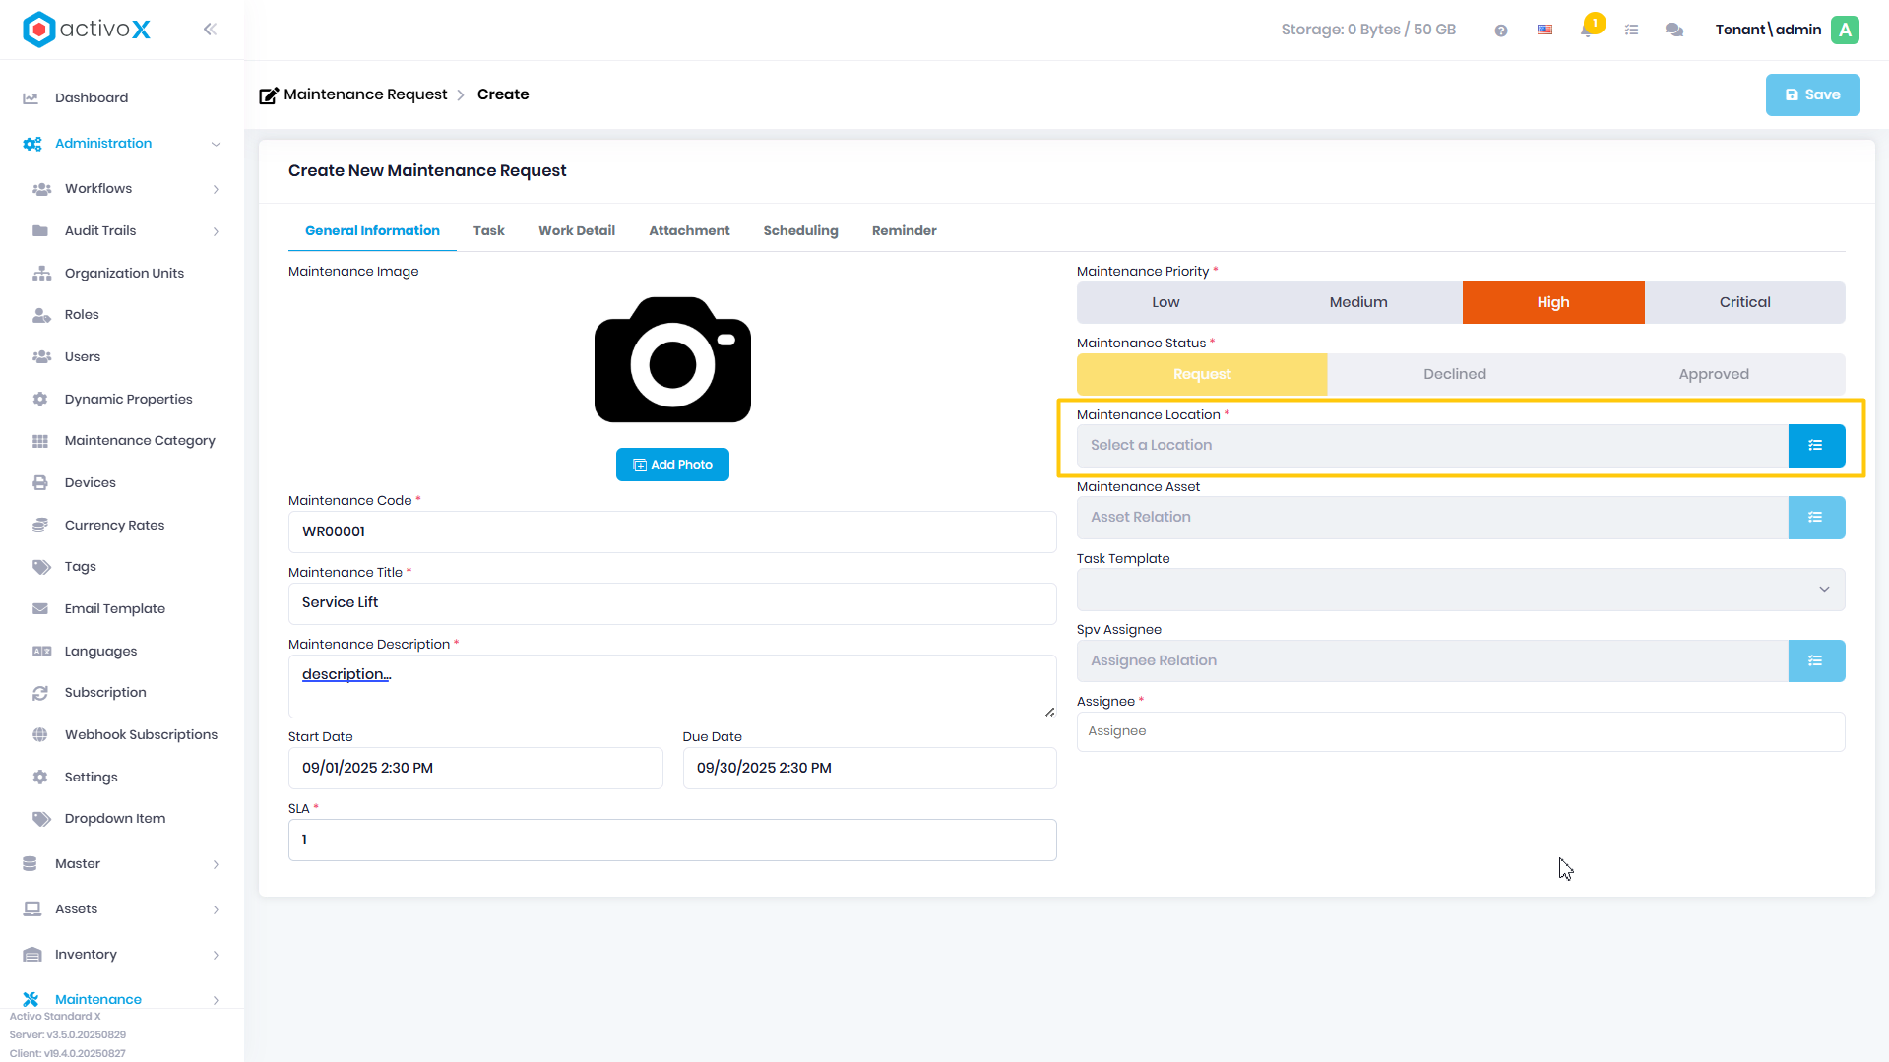
Task: Switch to the Task tab
Action: pyautogui.click(x=488, y=231)
